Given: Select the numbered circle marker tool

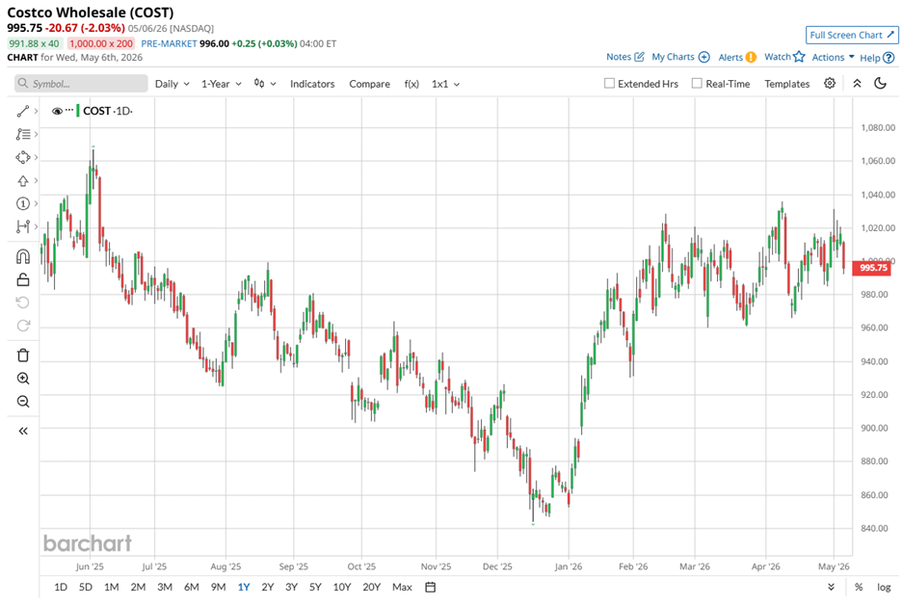Looking at the screenshot, I should (x=22, y=203).
